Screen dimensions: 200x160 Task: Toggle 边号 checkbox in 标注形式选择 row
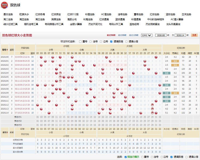click(101, 42)
